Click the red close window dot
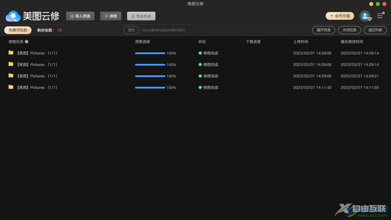 click(384, 4)
